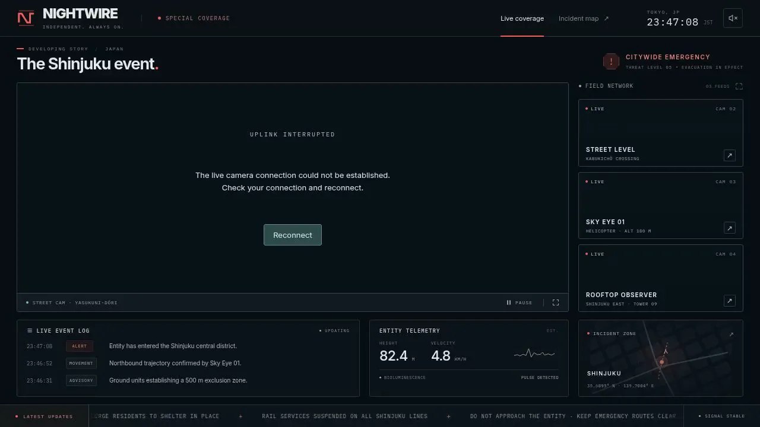The height and width of the screenshot is (427, 760).
Task: Click the Uplink Interrupted heading
Action: click(293, 135)
